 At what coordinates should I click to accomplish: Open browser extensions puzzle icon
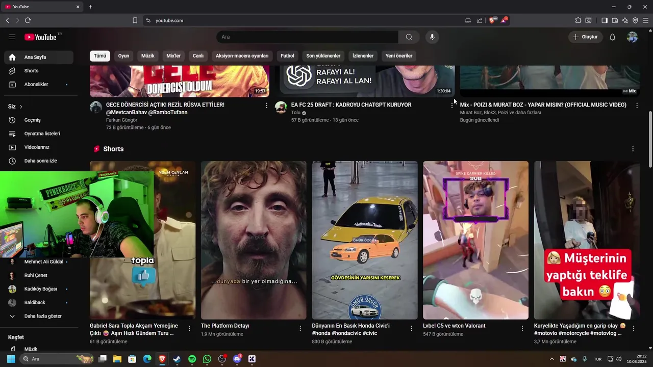[x=578, y=20]
